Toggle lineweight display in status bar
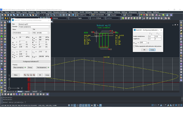 92,105
